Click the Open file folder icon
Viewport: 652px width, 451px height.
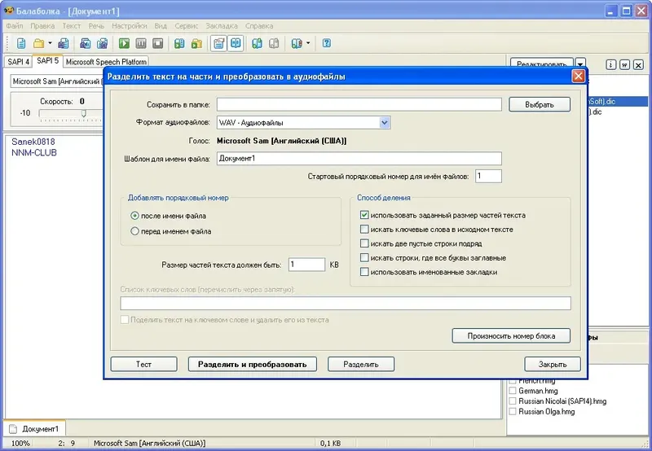pos(39,43)
